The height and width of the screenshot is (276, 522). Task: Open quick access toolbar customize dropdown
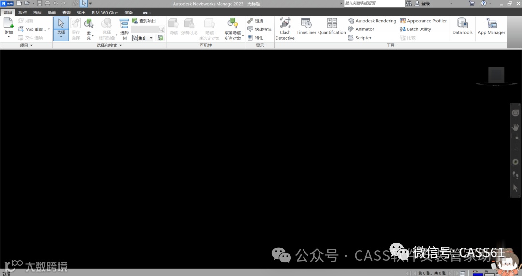90,3
